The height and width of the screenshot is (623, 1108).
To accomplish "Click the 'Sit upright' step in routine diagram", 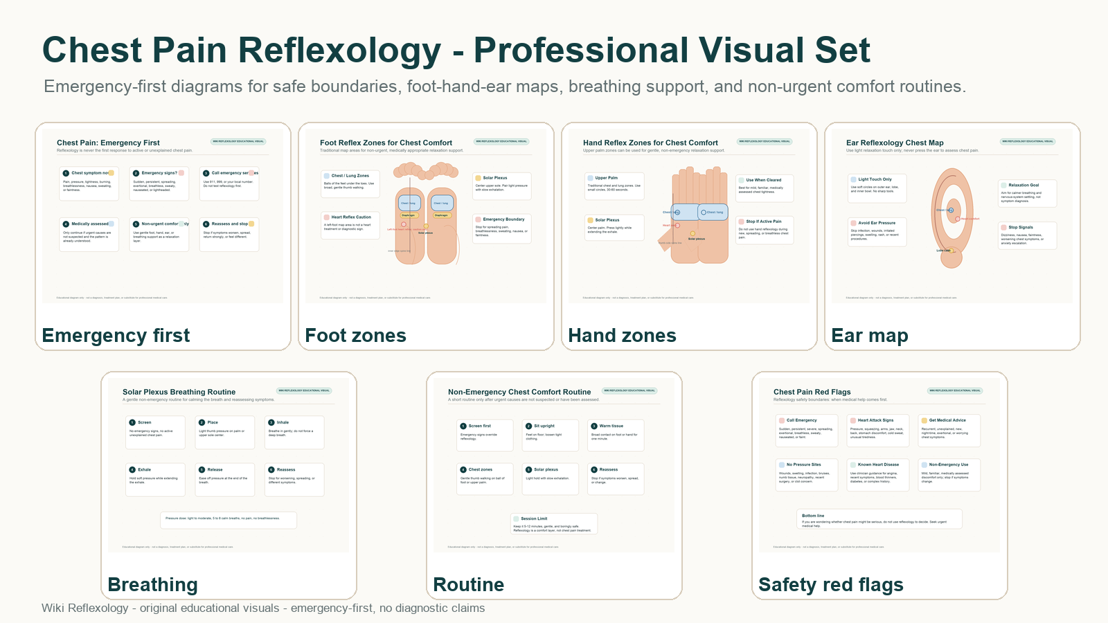I will (x=551, y=435).
